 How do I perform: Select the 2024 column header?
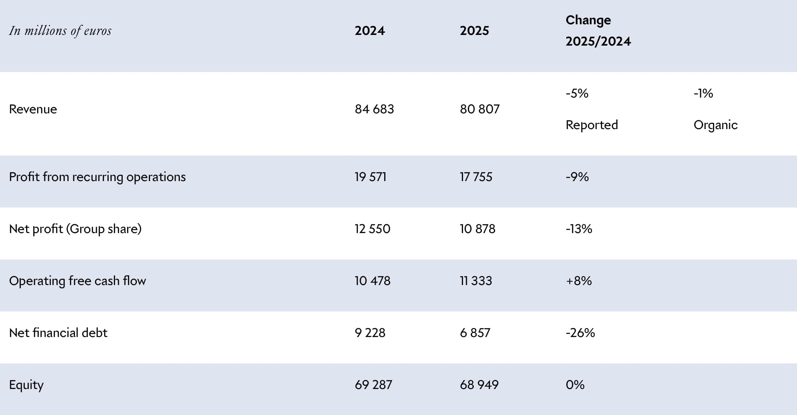point(370,31)
